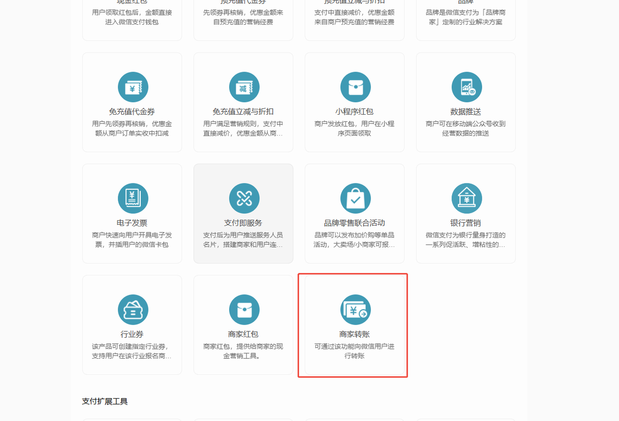
Task: Click the 品牌零售联合活动 shopping bag icon
Action: point(355,198)
